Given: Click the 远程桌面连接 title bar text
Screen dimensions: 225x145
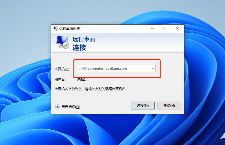Looking at the screenshot, I should tap(69, 29).
